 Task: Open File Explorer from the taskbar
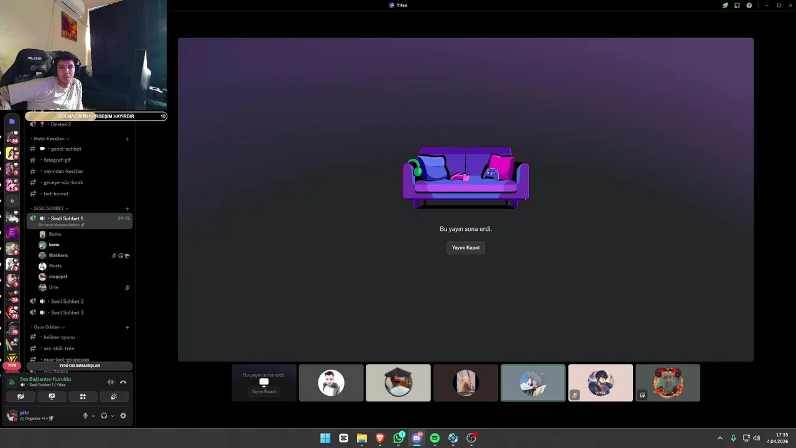(x=362, y=438)
